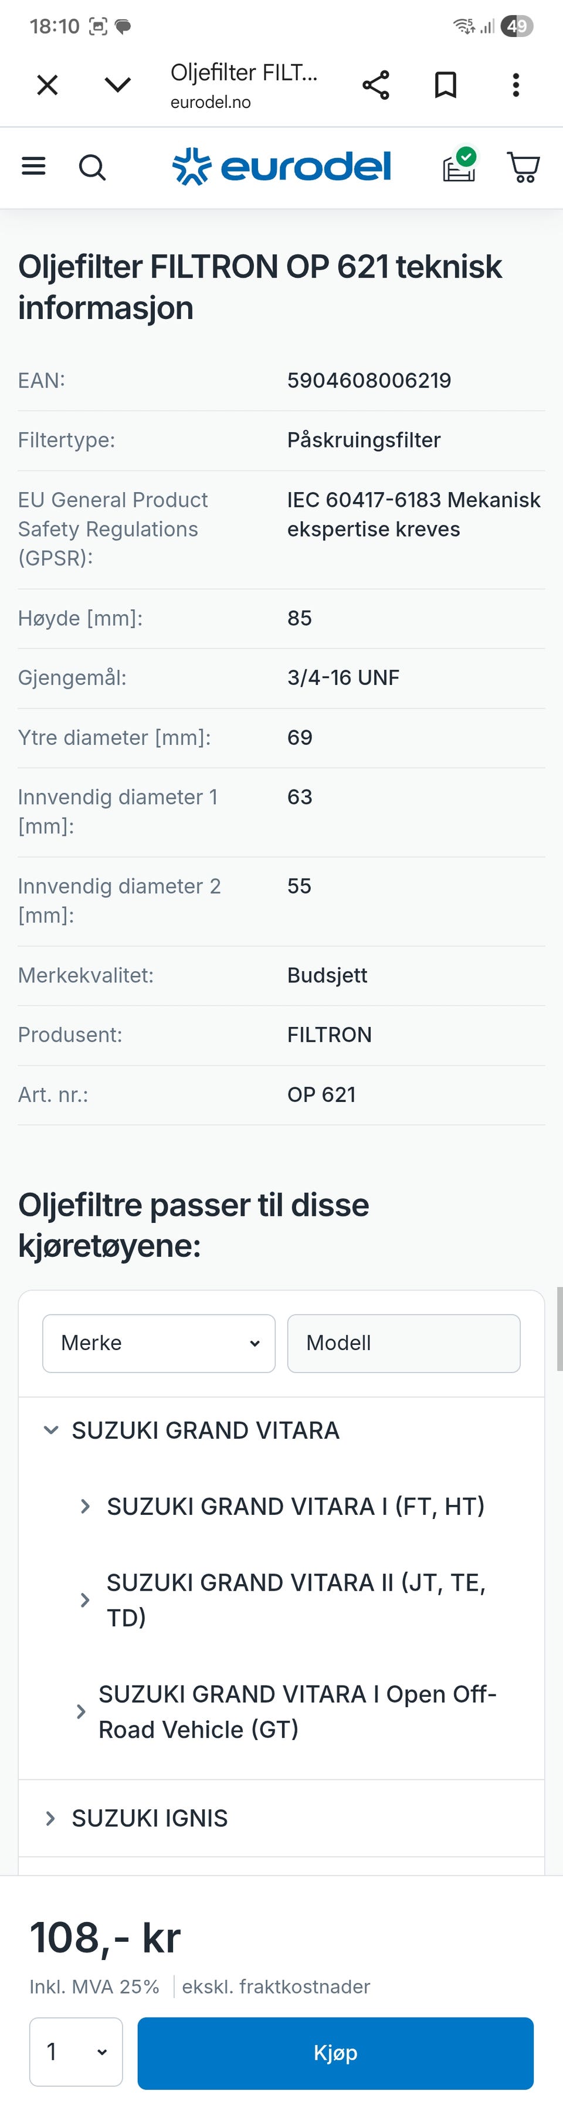This screenshot has height=2119, width=563.
Task: Close the browser tab with X
Action: click(48, 84)
